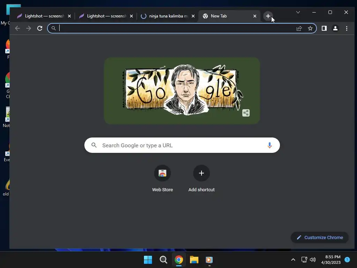The image size is (357, 268).
Task: Close the second Lightshot tab
Action: coord(131,16)
